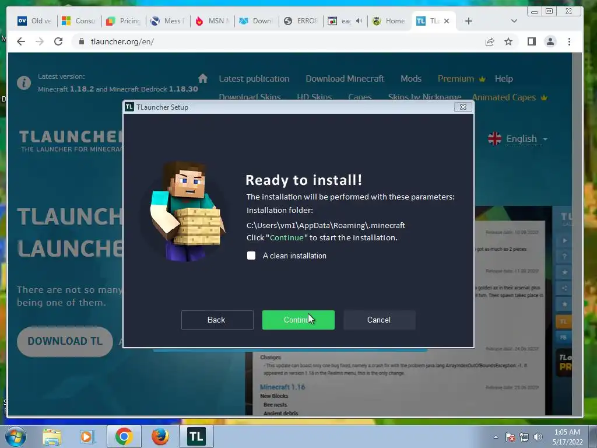Click the TL installer taskbar icon
Image resolution: width=597 pixels, height=448 pixels.
point(196,436)
